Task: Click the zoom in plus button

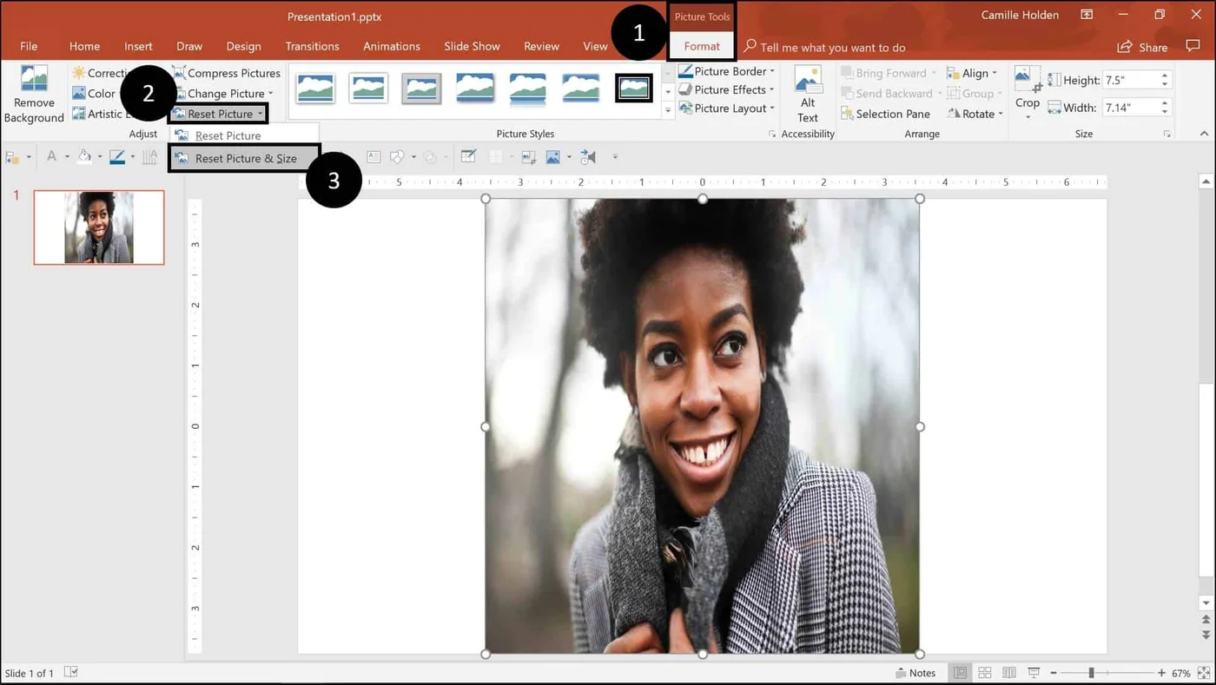Action: click(1161, 673)
